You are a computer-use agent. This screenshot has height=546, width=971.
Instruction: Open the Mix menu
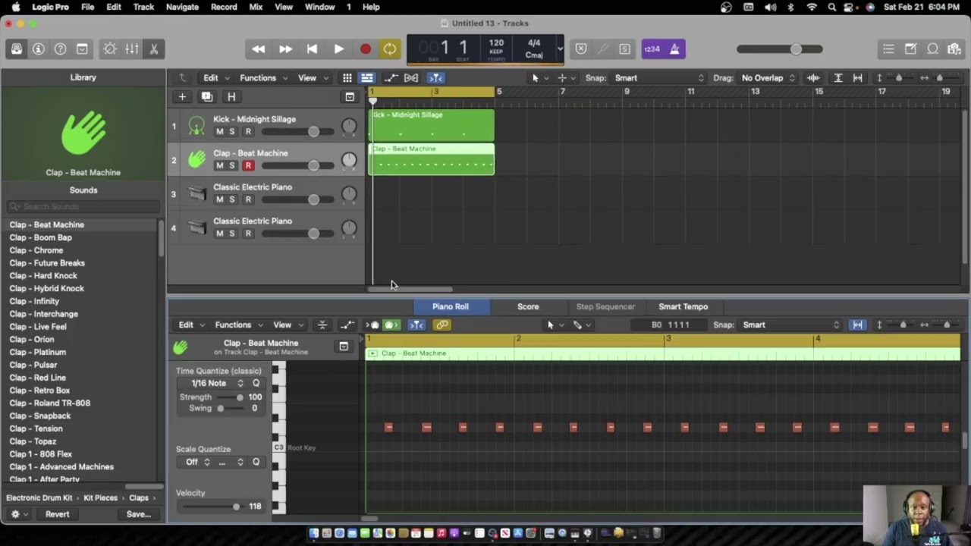256,7
